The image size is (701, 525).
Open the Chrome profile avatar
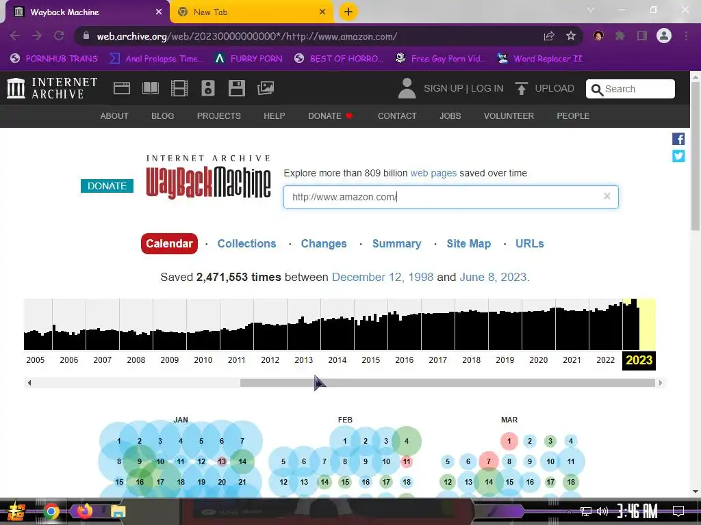[x=664, y=36]
